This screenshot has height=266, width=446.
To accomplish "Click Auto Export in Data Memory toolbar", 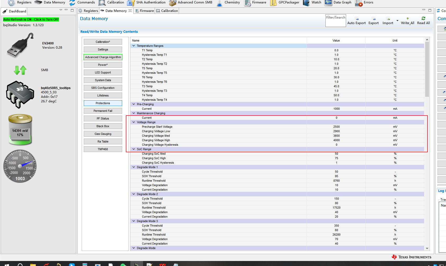I will tap(356, 21).
